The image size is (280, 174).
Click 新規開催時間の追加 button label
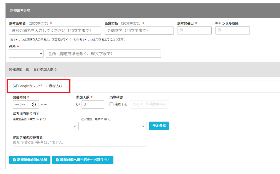click(x=32, y=160)
